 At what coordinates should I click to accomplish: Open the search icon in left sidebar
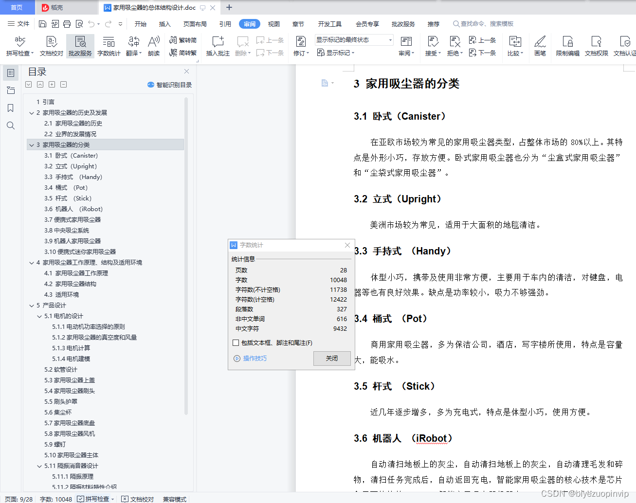(11, 126)
